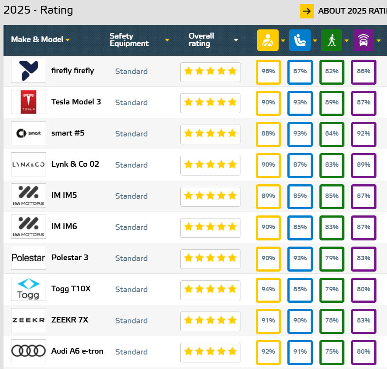Sort by Overall rating dropdown arrow
Image resolution: width=387 pixels, height=369 pixels.
click(x=236, y=40)
